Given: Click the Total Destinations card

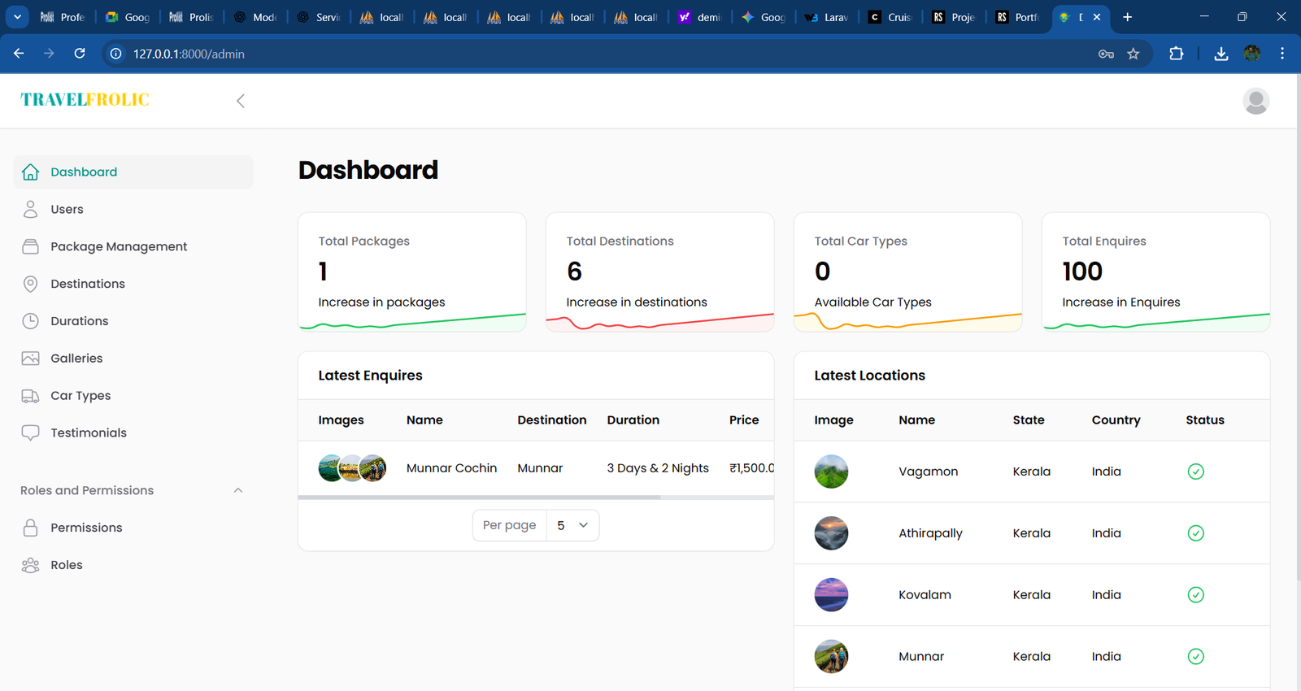Looking at the screenshot, I should click(x=660, y=272).
